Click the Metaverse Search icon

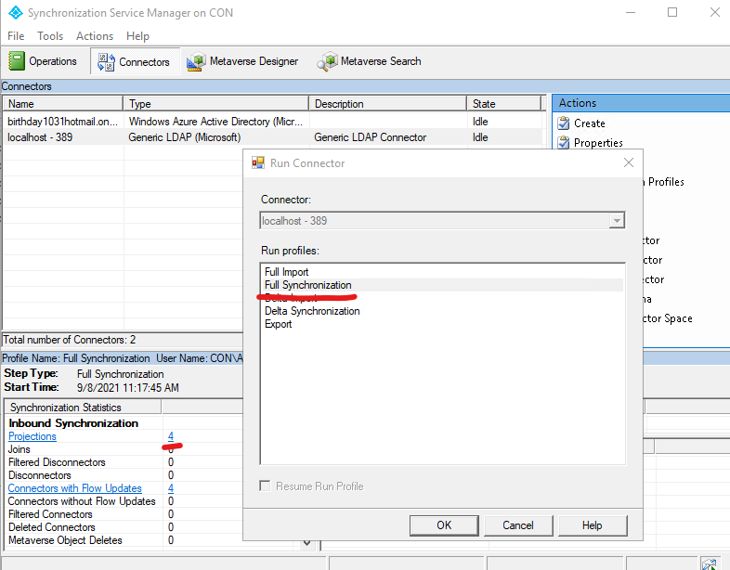327,61
